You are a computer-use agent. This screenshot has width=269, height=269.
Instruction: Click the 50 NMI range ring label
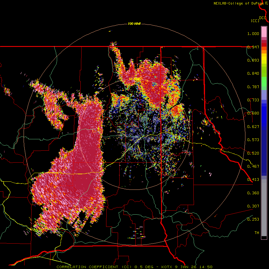click(134, 79)
